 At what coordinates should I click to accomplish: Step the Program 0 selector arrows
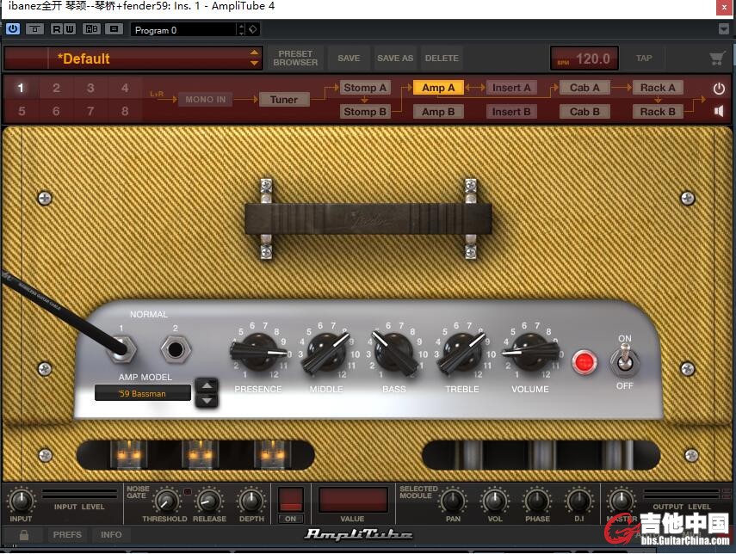click(241, 29)
